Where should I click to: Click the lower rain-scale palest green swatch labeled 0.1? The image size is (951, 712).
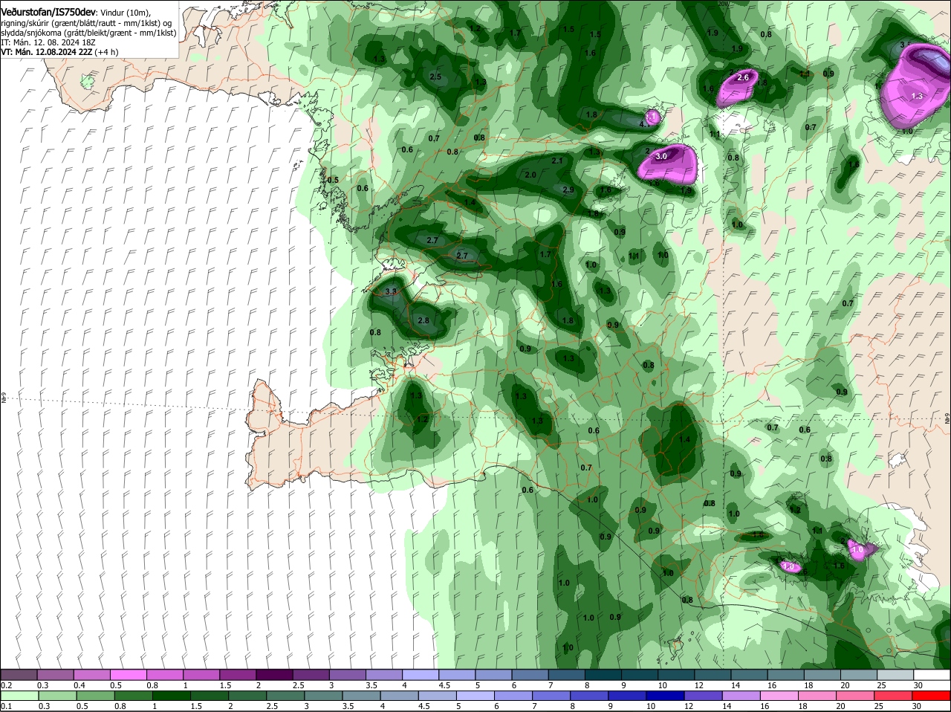pos(19,696)
